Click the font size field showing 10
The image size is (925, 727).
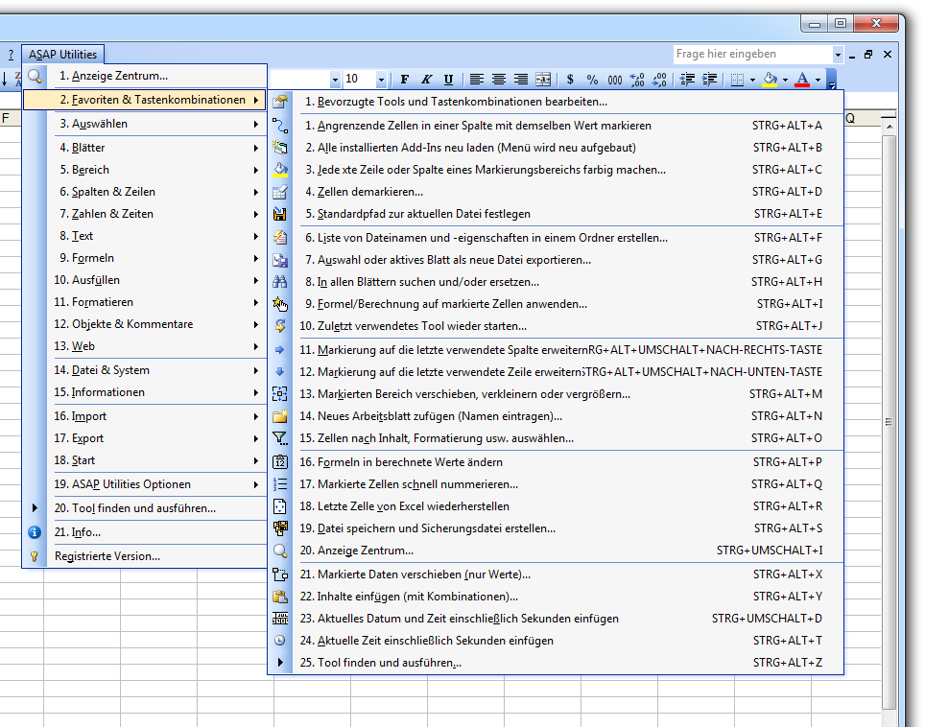click(x=359, y=79)
